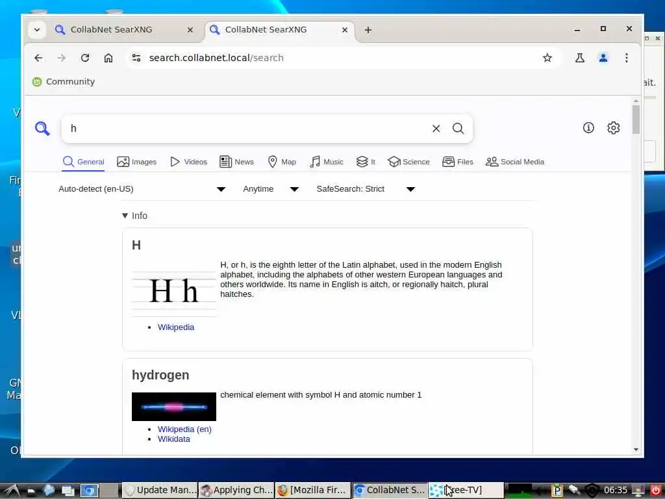Switch to the first CollabNet SearXNG tab
665x499 pixels.
coord(125,30)
